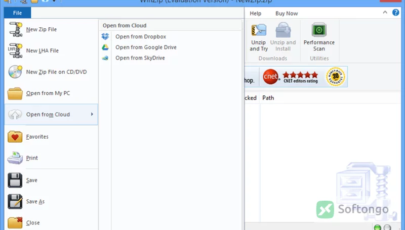Screen dimensions: 405x230
Task: Select the Open from My PC label
Action: [x=48, y=93]
